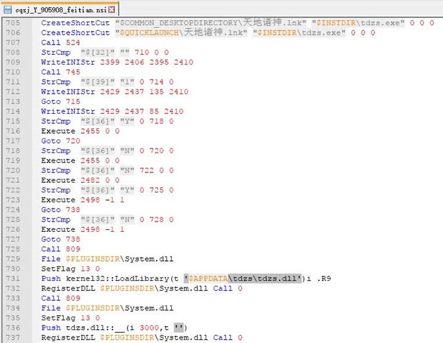Image resolution: width=443 pixels, height=343 pixels.
Task: Close the cqsj_Y_905908_feitian.nsi tab
Action: point(112,10)
